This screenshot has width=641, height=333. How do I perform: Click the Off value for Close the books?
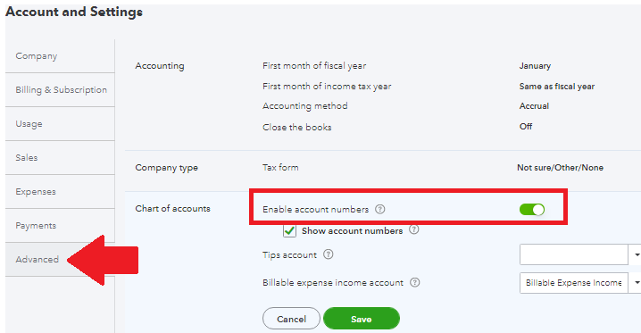[526, 127]
